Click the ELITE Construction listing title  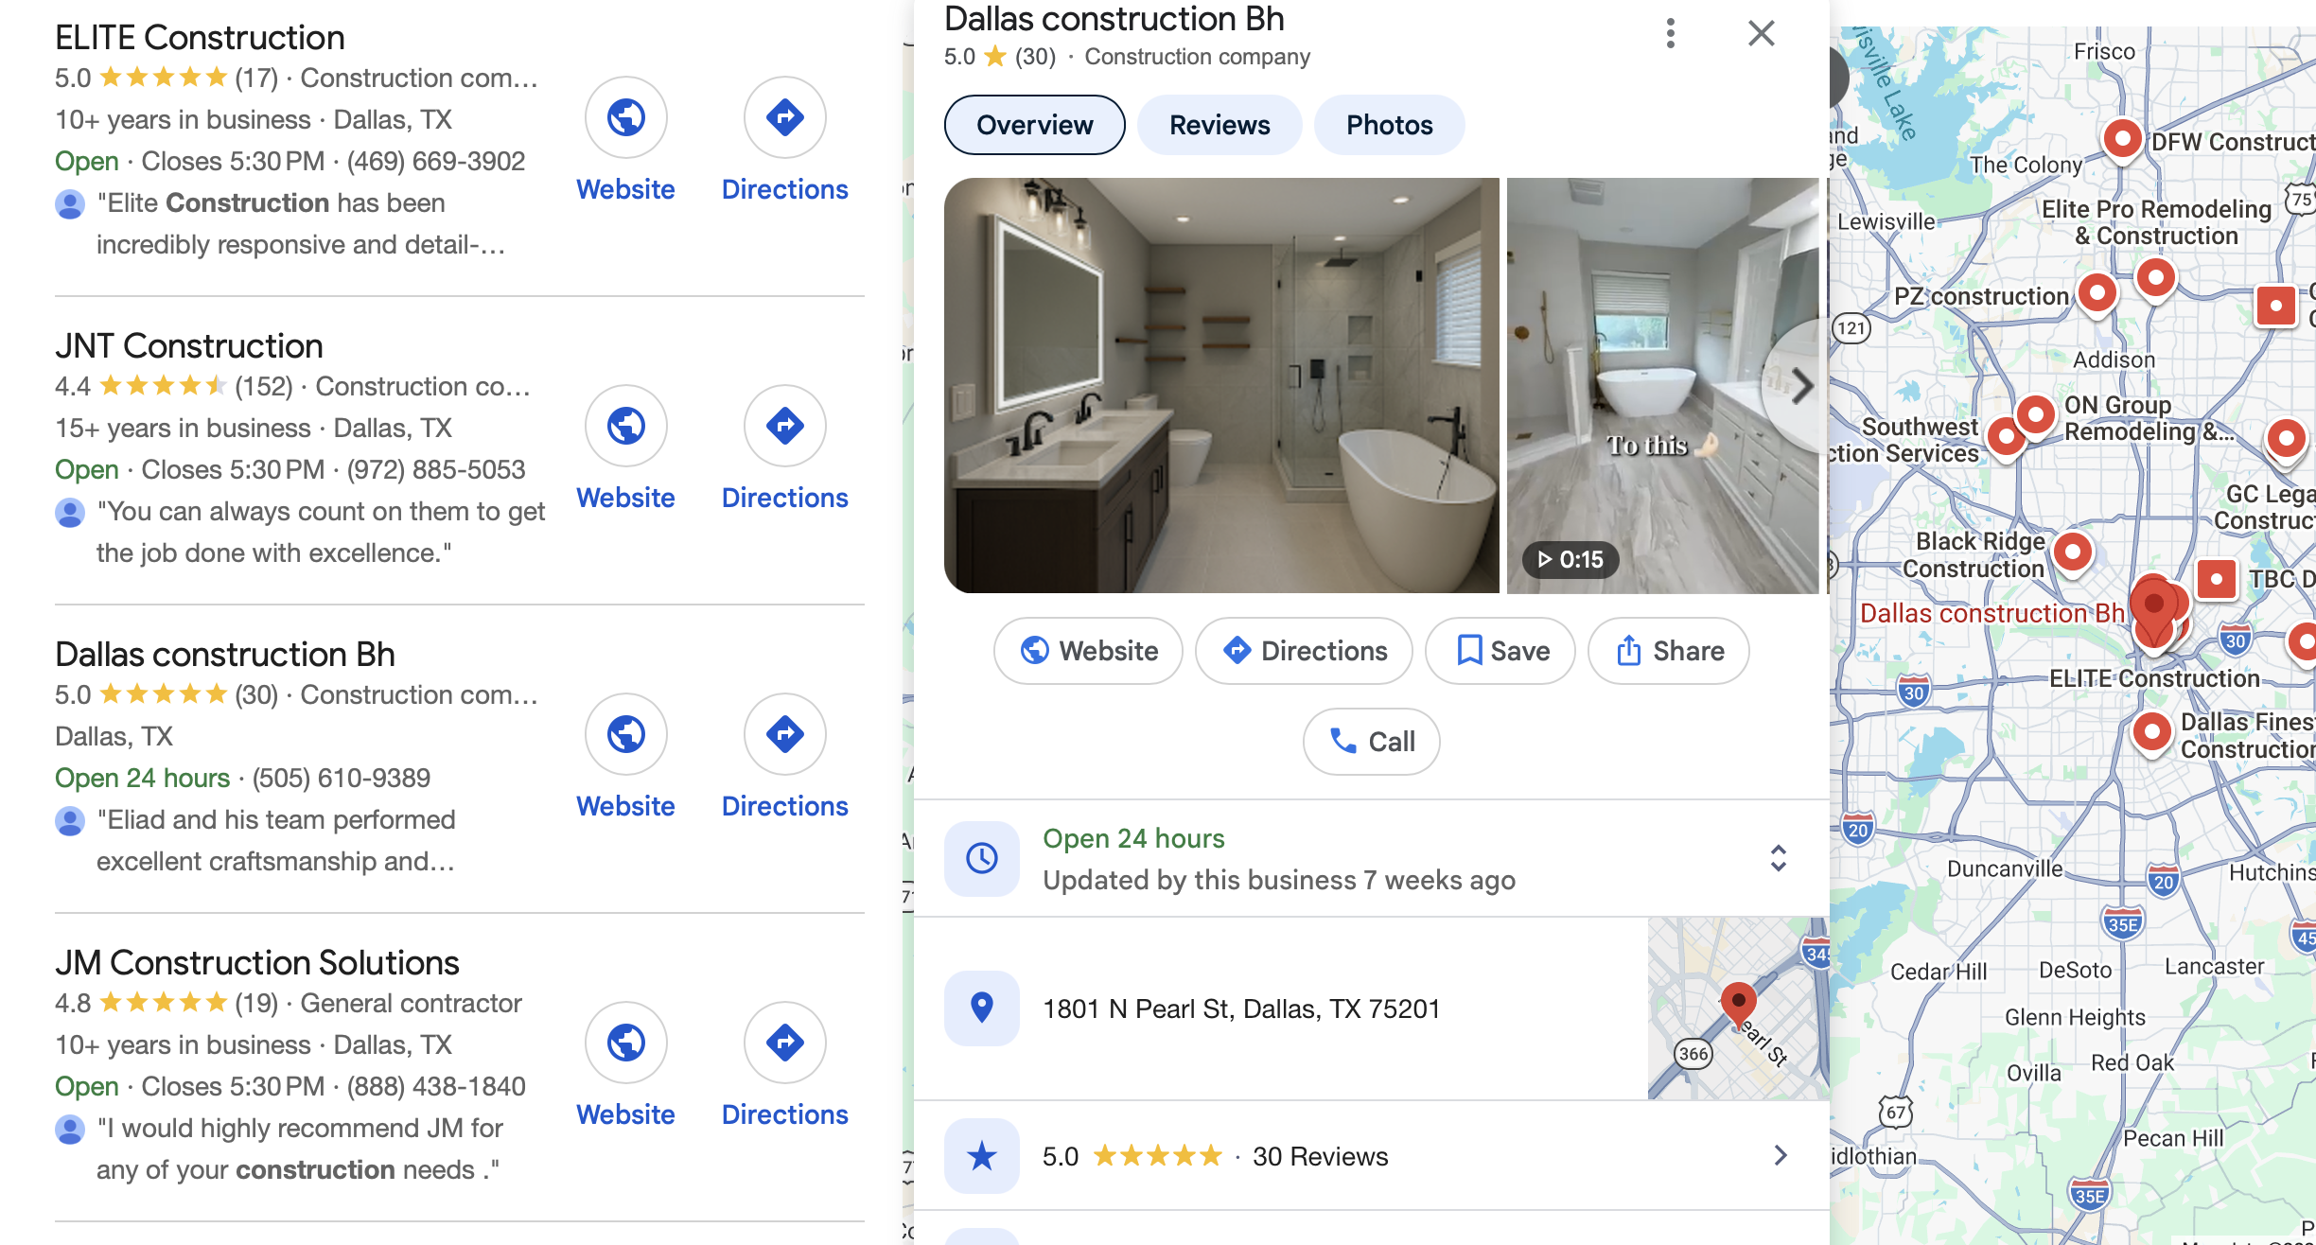point(200,38)
